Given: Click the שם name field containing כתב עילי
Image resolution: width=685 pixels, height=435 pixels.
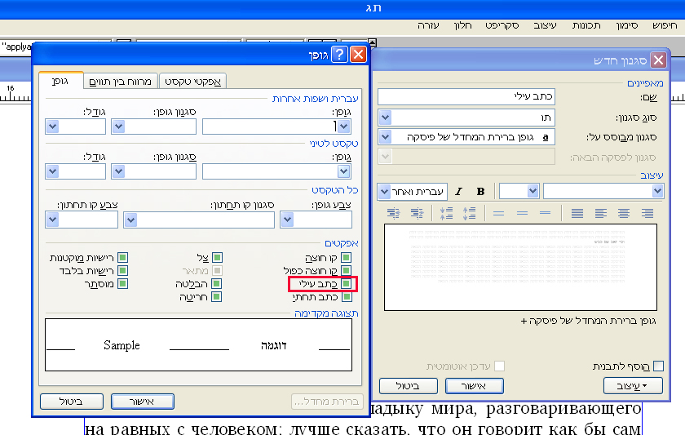Looking at the screenshot, I should [466, 96].
